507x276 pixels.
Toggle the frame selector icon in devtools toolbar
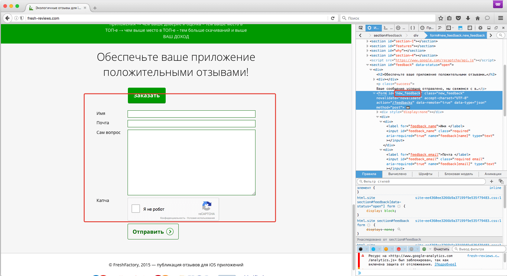450,28
